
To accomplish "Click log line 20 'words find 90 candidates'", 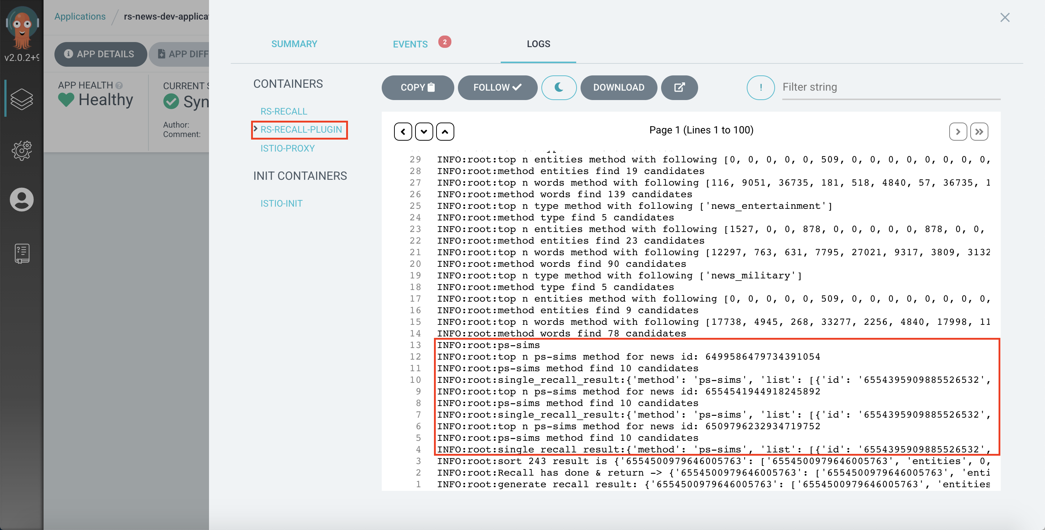I will [x=561, y=264].
